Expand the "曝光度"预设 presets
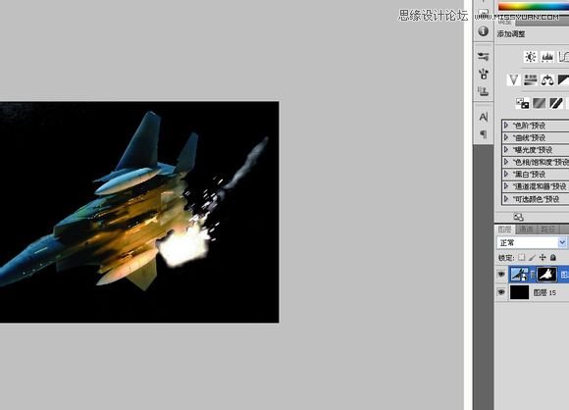The width and height of the screenshot is (569, 410). [x=506, y=150]
